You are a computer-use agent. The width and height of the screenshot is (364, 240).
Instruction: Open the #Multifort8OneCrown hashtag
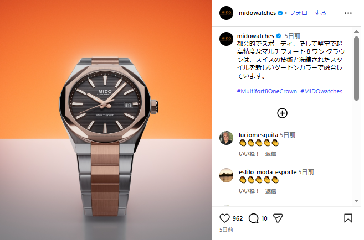point(266,91)
